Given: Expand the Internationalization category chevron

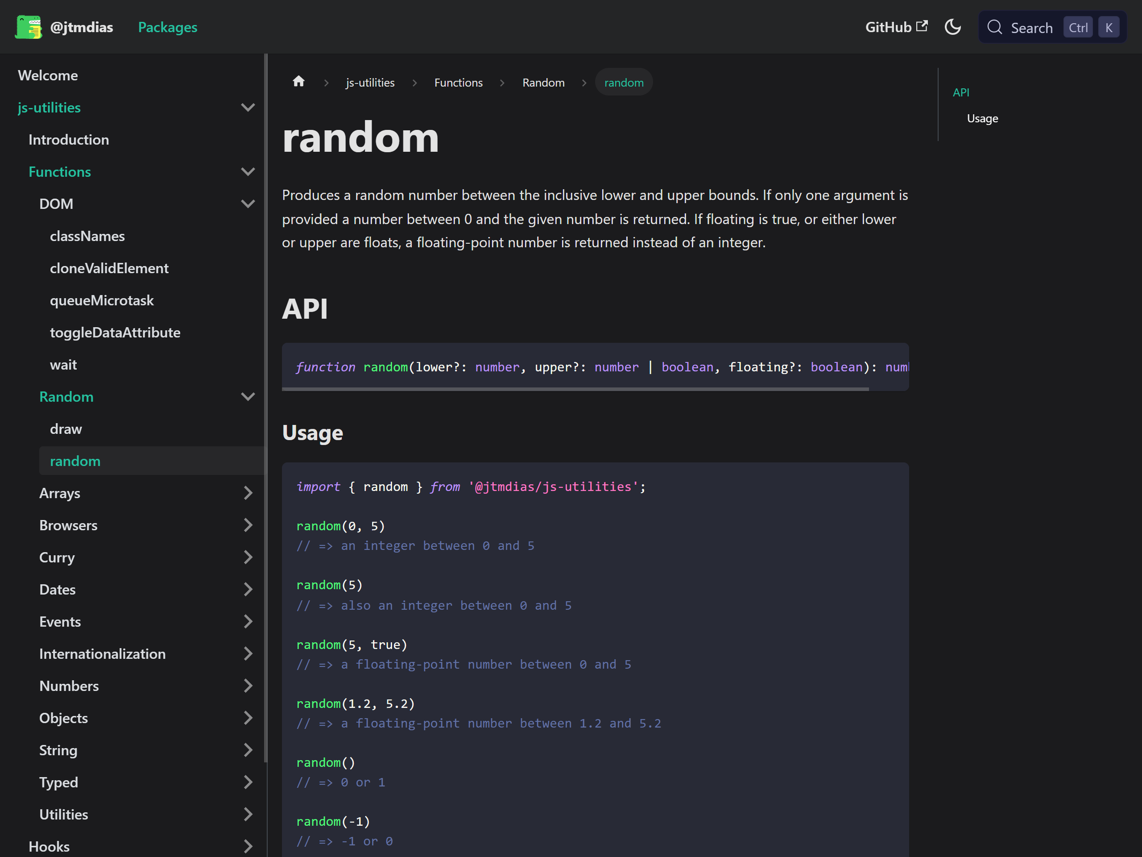Looking at the screenshot, I should click(x=248, y=654).
